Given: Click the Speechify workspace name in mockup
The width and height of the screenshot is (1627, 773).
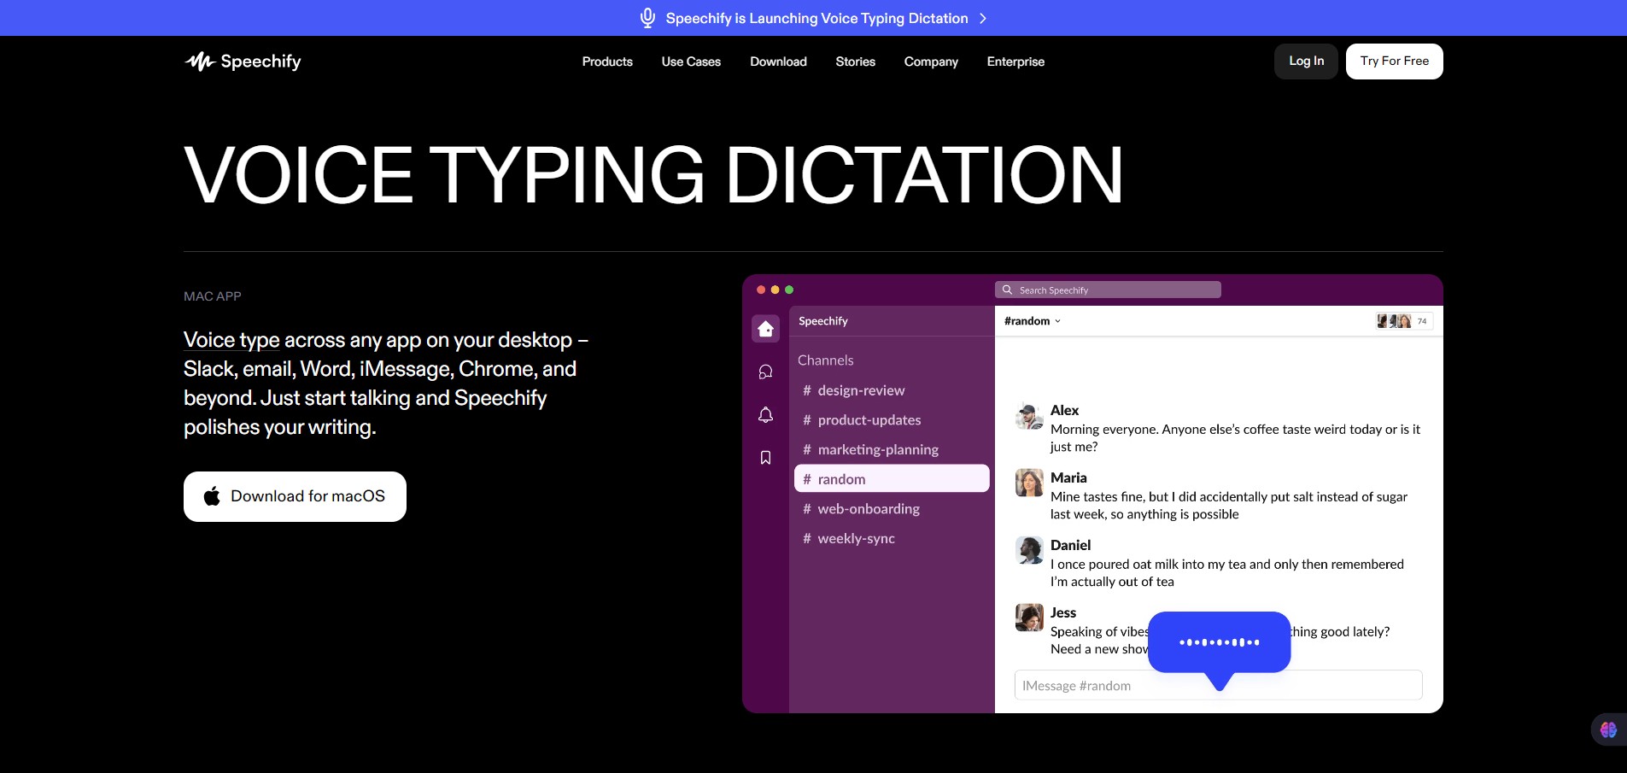Looking at the screenshot, I should click(x=823, y=321).
